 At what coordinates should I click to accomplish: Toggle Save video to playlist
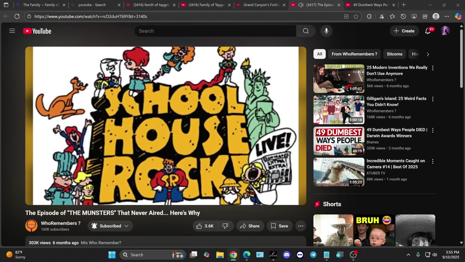point(279,226)
